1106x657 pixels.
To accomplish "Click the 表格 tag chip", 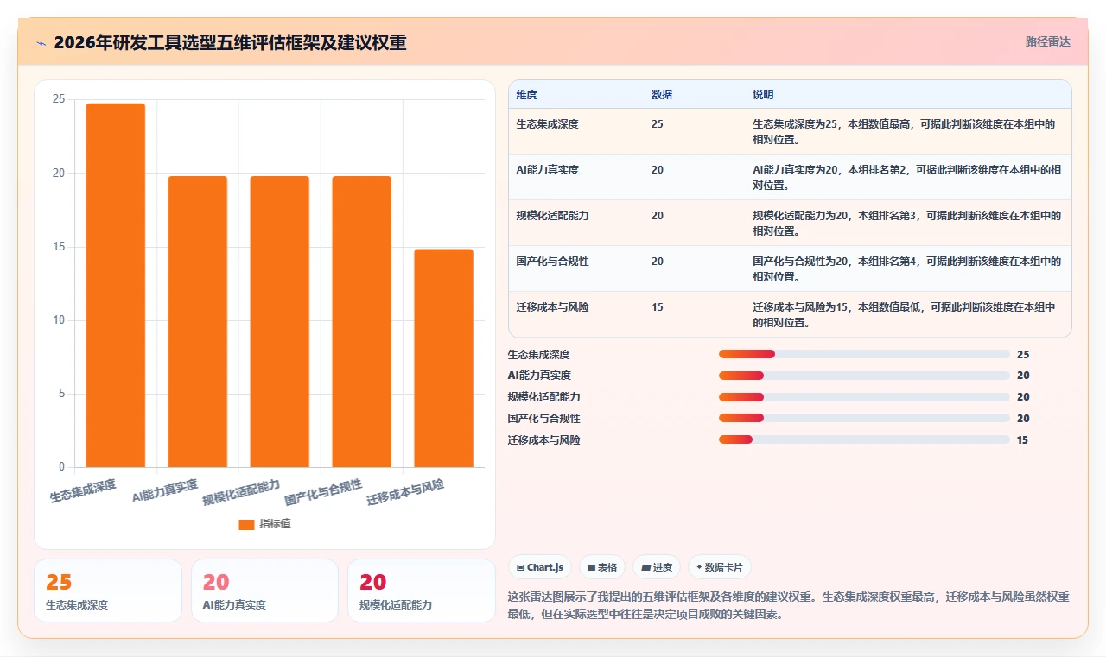I will tap(602, 567).
